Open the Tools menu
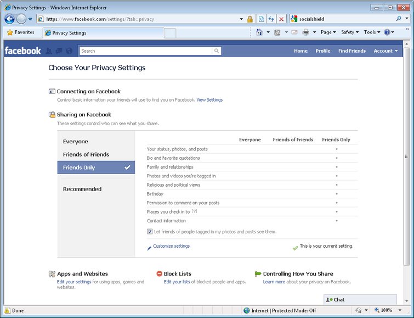The width and height of the screenshot is (414, 318). (372, 32)
